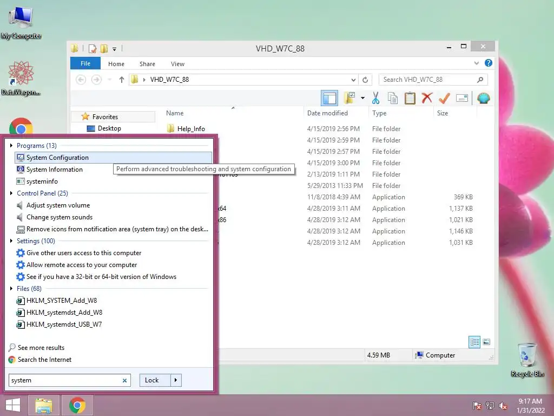554x416 pixels.
Task: Click the scissors Cut icon
Action: click(x=375, y=98)
